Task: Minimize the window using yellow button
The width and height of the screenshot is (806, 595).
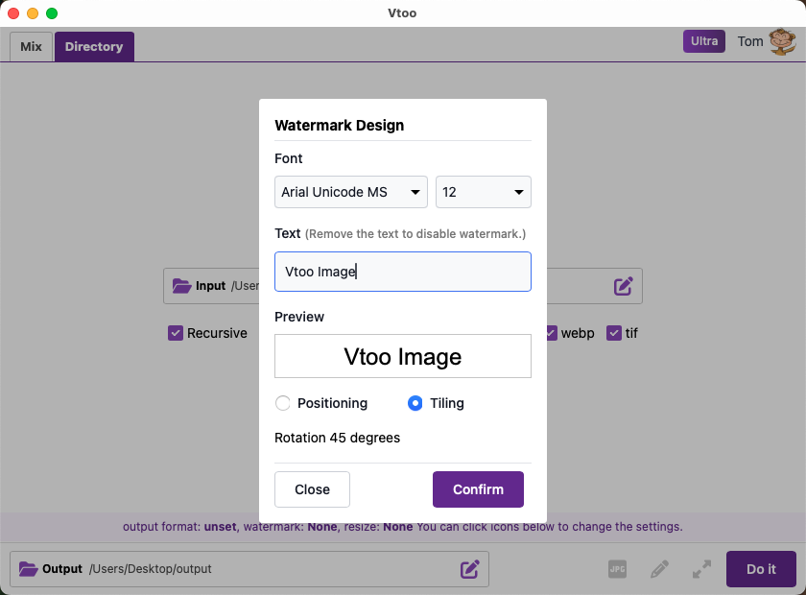Action: tap(33, 13)
